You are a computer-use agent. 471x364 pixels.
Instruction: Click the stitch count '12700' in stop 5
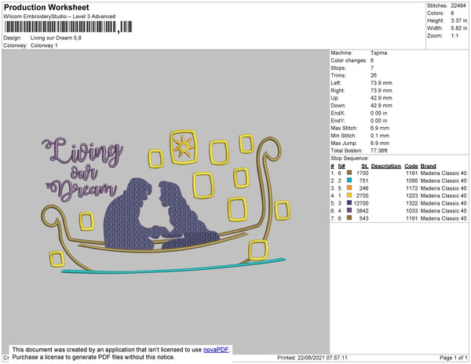[361, 203]
